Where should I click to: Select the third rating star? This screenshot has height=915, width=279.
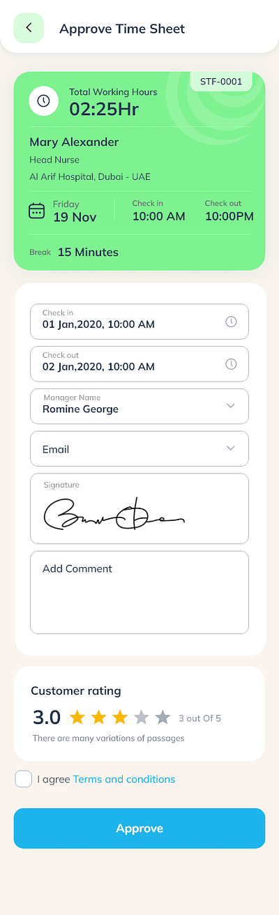pos(120,717)
